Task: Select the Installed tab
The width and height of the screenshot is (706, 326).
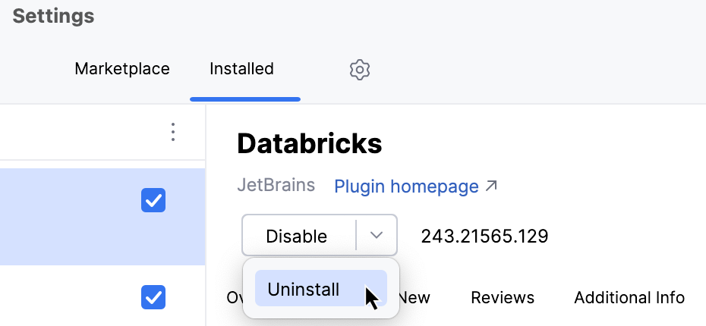Action: (241, 69)
